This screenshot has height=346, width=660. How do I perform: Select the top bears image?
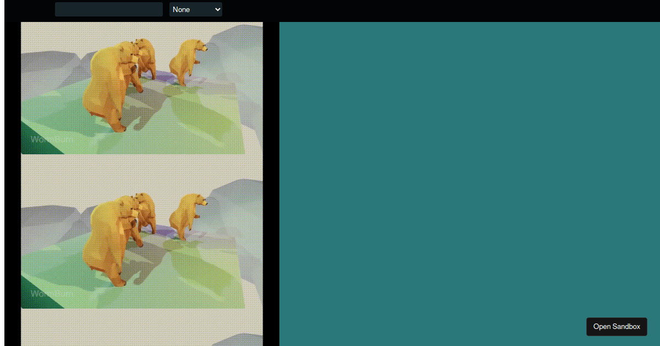(142, 88)
